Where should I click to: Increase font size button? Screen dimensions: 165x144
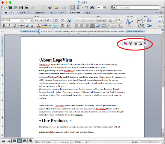pyautogui.click(x=36, y=20)
